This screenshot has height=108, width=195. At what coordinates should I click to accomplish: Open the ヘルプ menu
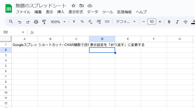click(141, 12)
